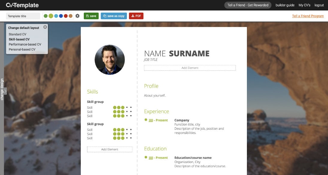Viewport: 328px width, 175px height.
Task: Click the Profile section heading
Action: click(151, 86)
